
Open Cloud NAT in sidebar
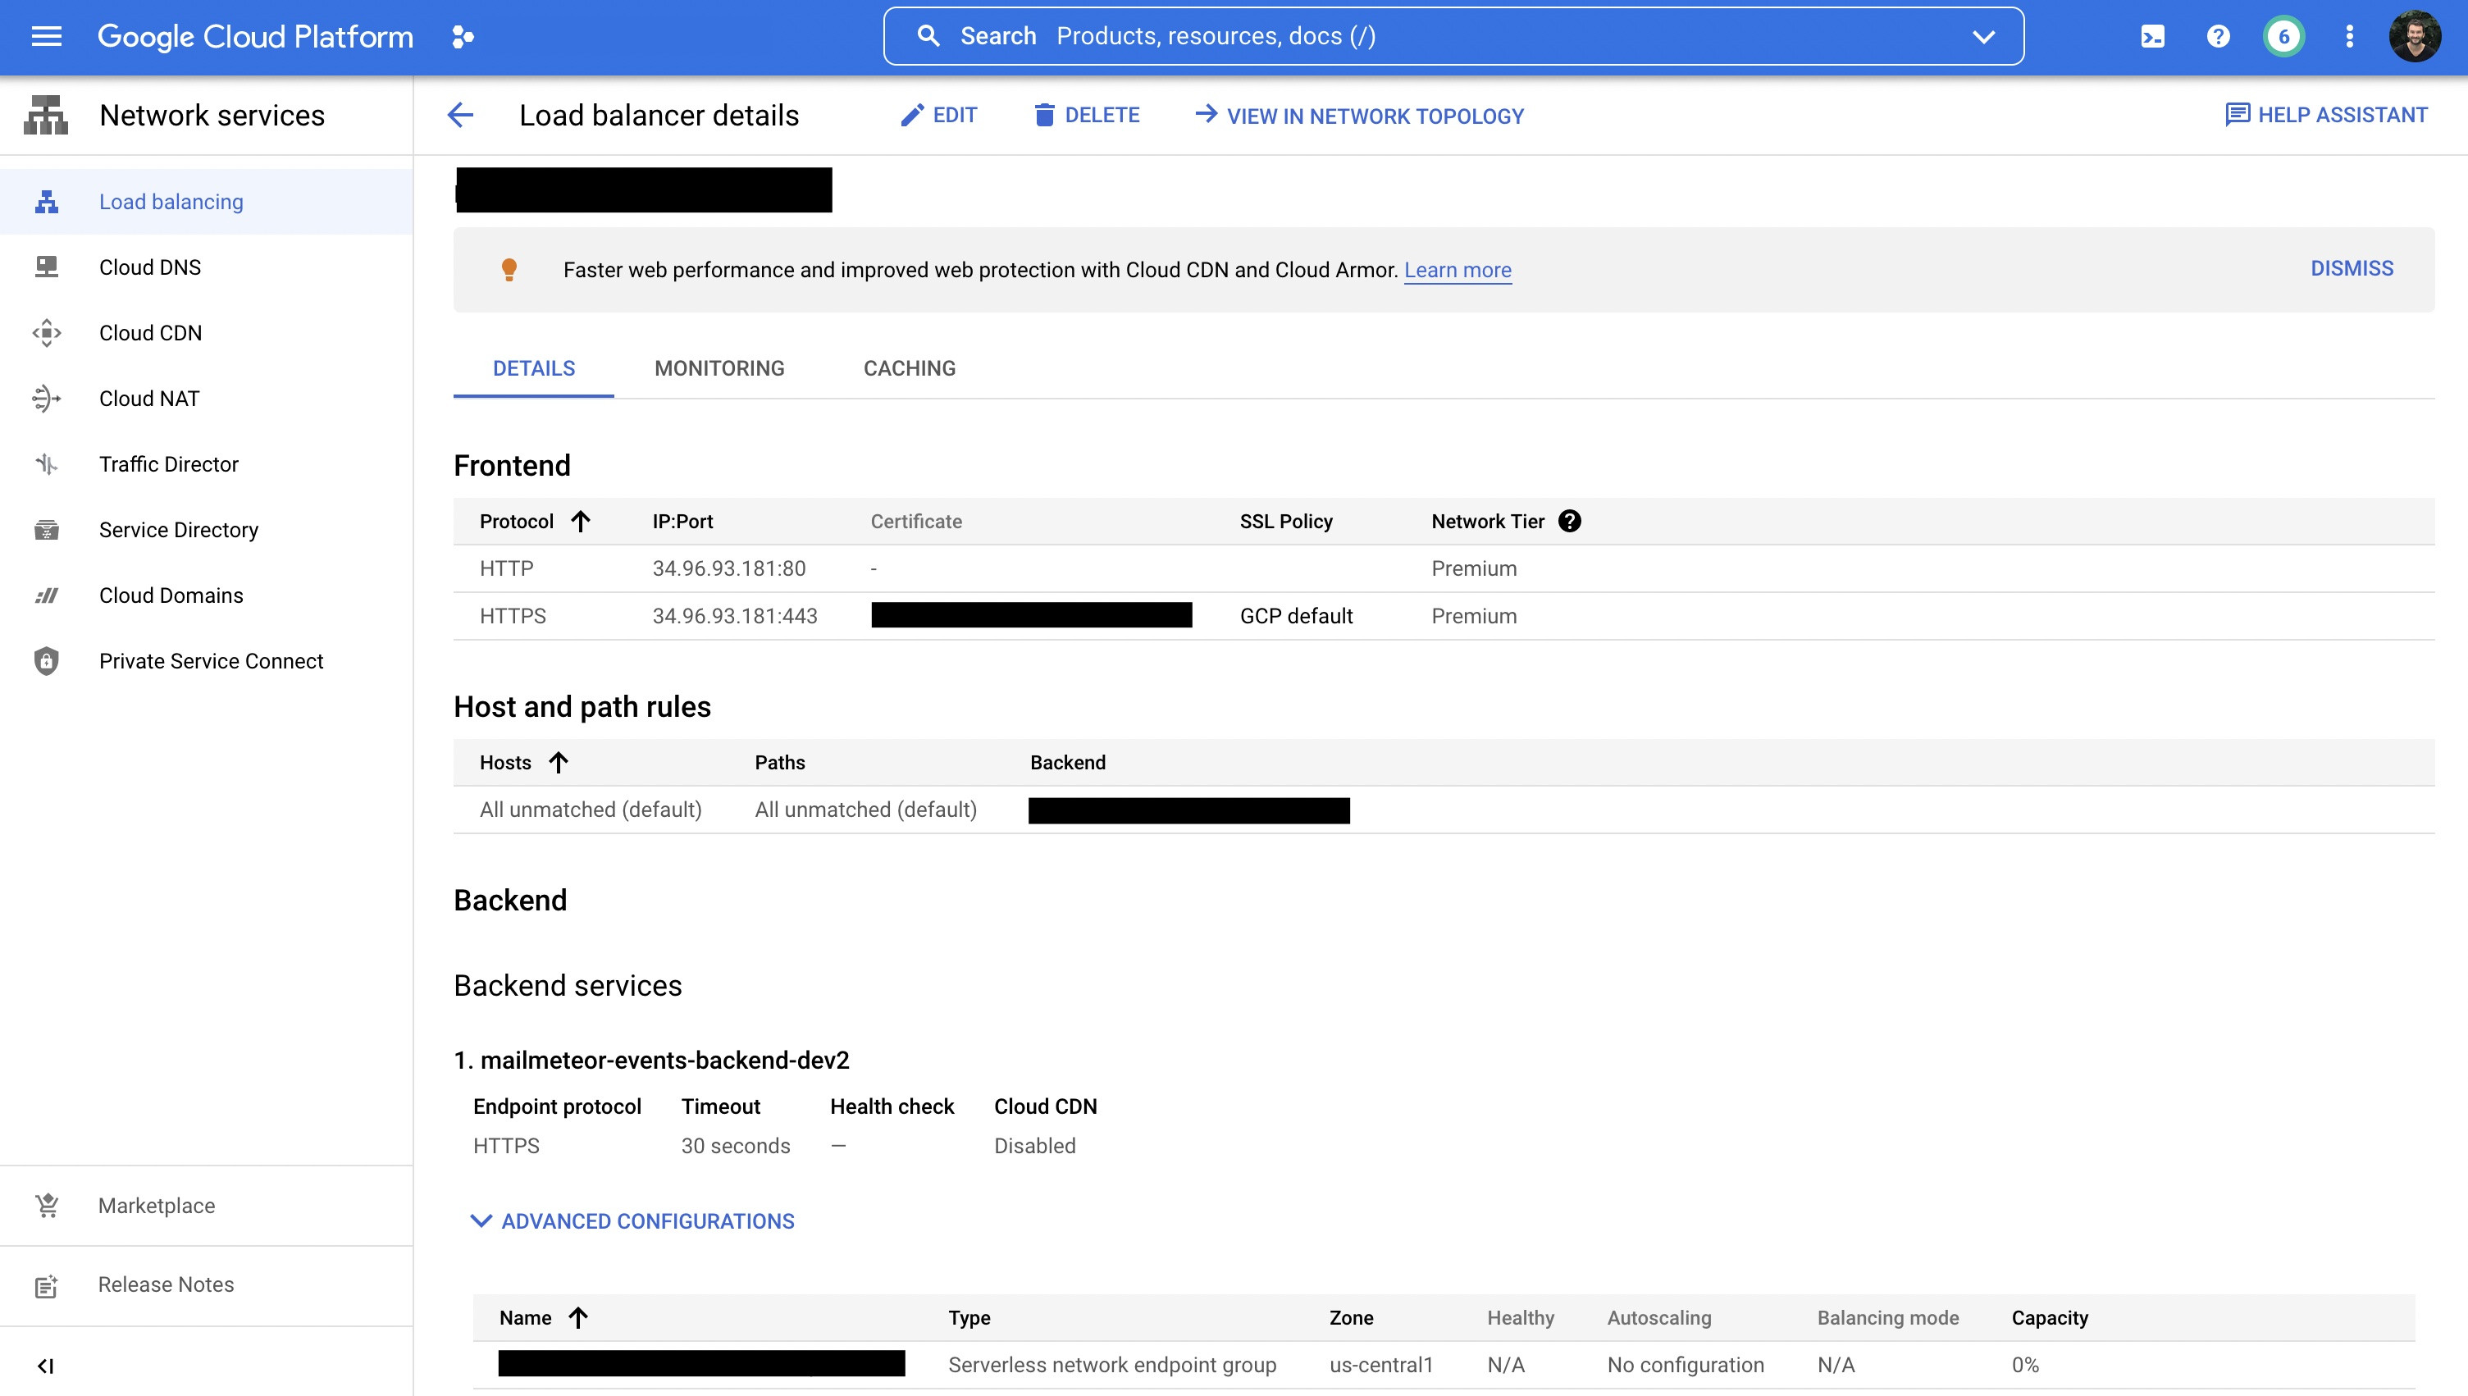148,398
